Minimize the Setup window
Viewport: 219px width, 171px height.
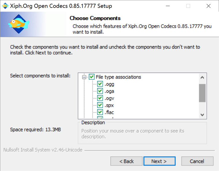168,6
